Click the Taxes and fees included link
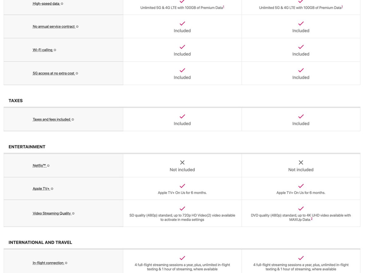The height and width of the screenshot is (273, 365). [51, 120]
